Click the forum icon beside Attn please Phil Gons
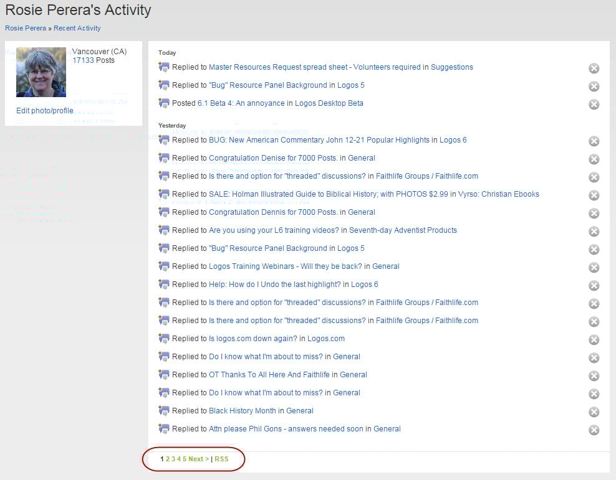616x480 pixels. click(x=164, y=428)
